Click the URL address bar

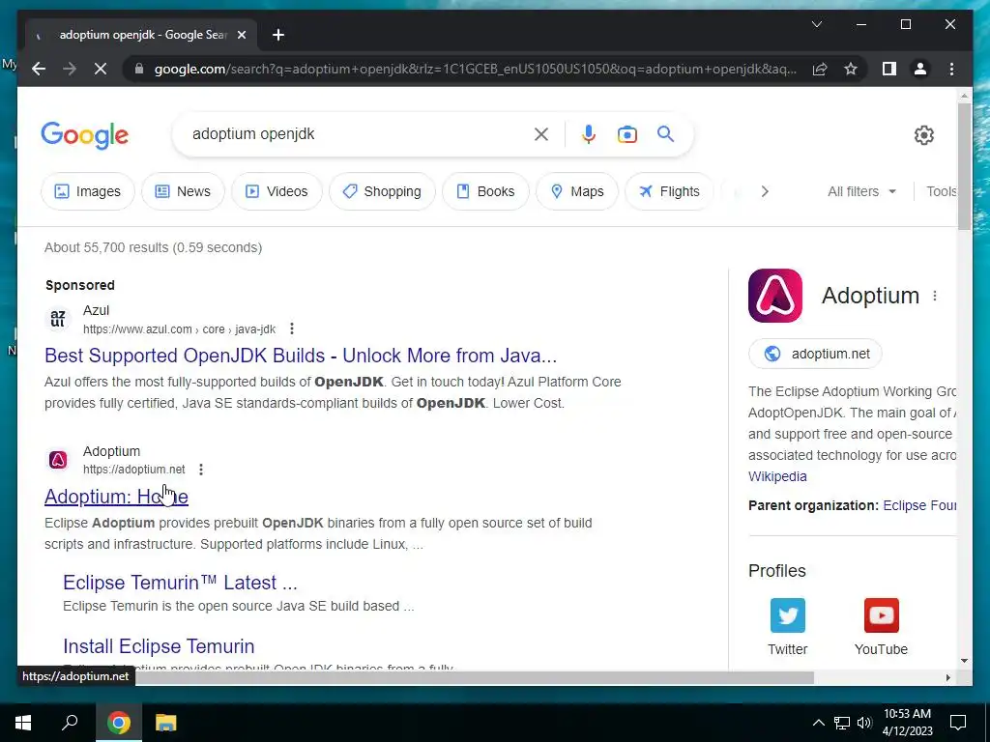475,69
